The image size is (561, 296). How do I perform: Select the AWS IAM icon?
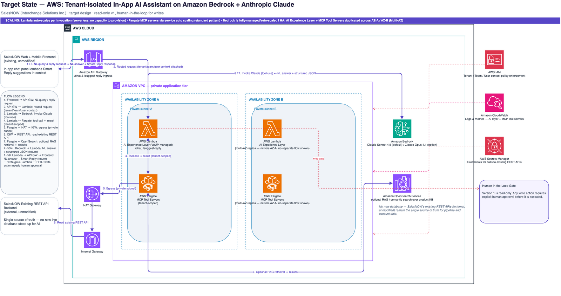tap(494, 60)
